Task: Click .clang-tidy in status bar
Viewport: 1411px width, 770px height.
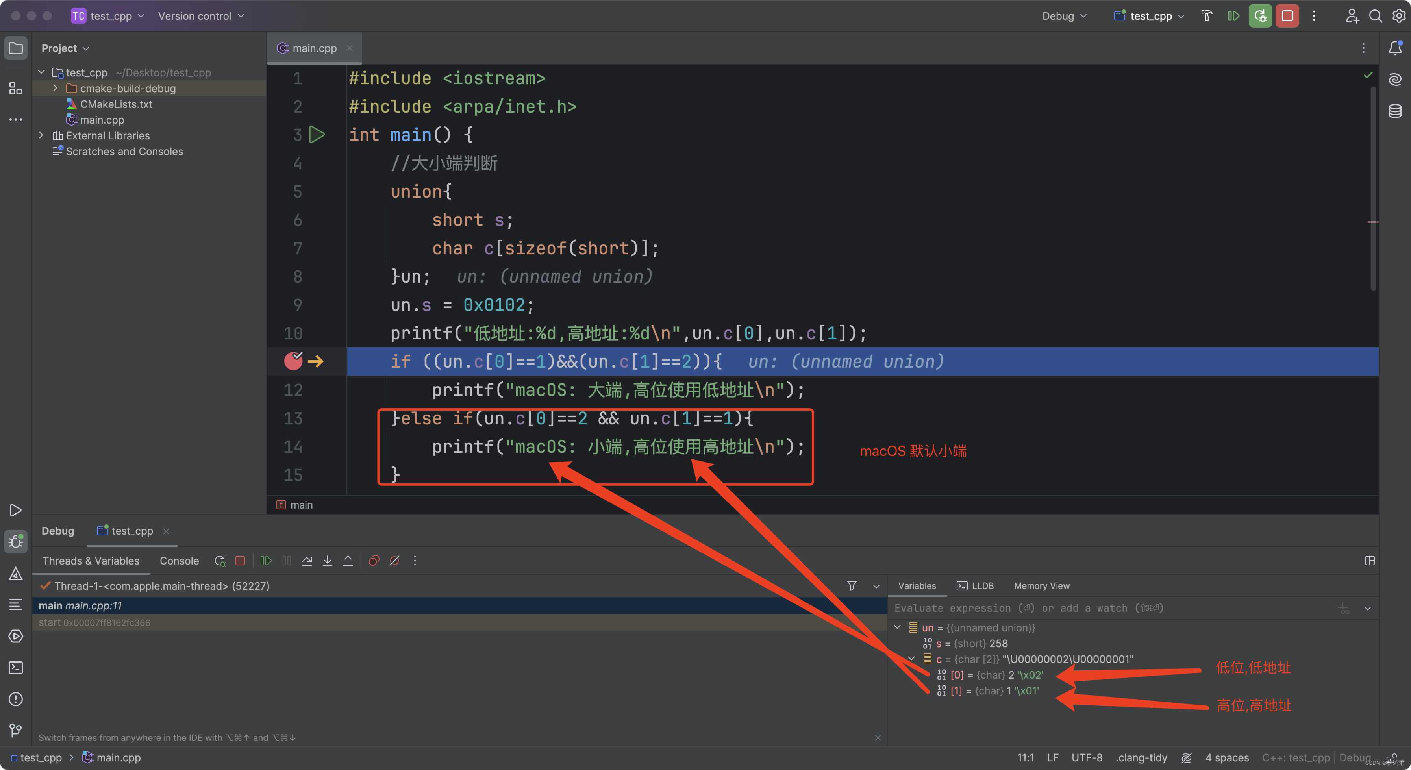Action: (x=1141, y=758)
